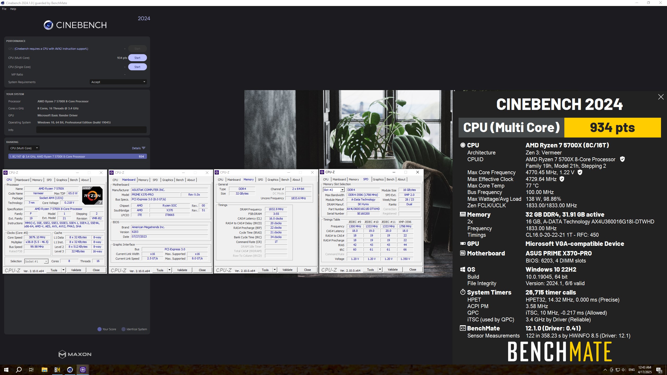The height and width of the screenshot is (375, 667).
Task: Start the CPU (Multi Core) test
Action: (x=137, y=58)
